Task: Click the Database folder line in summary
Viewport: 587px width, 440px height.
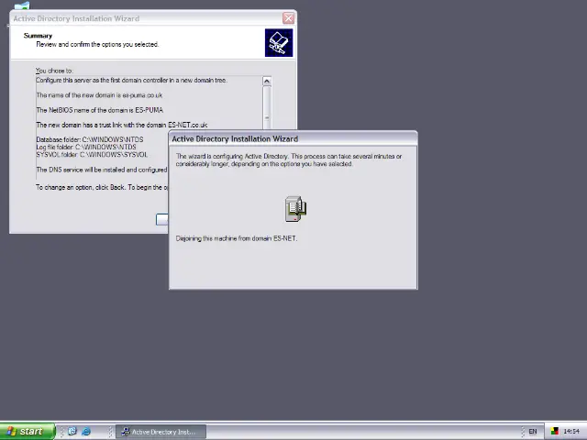Action: (x=89, y=139)
